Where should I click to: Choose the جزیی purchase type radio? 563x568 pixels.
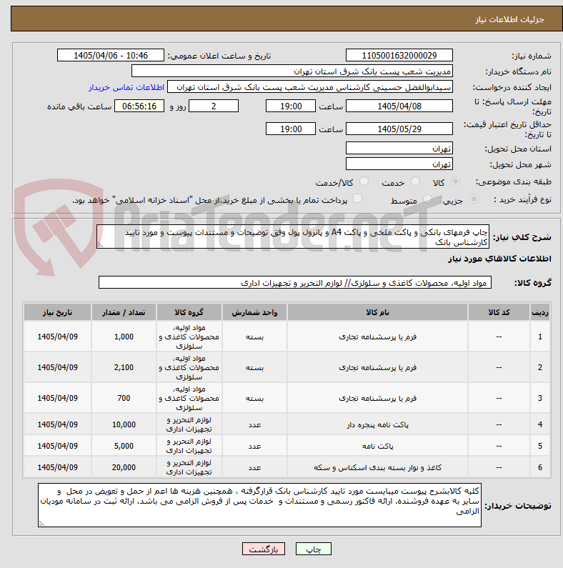[474, 199]
